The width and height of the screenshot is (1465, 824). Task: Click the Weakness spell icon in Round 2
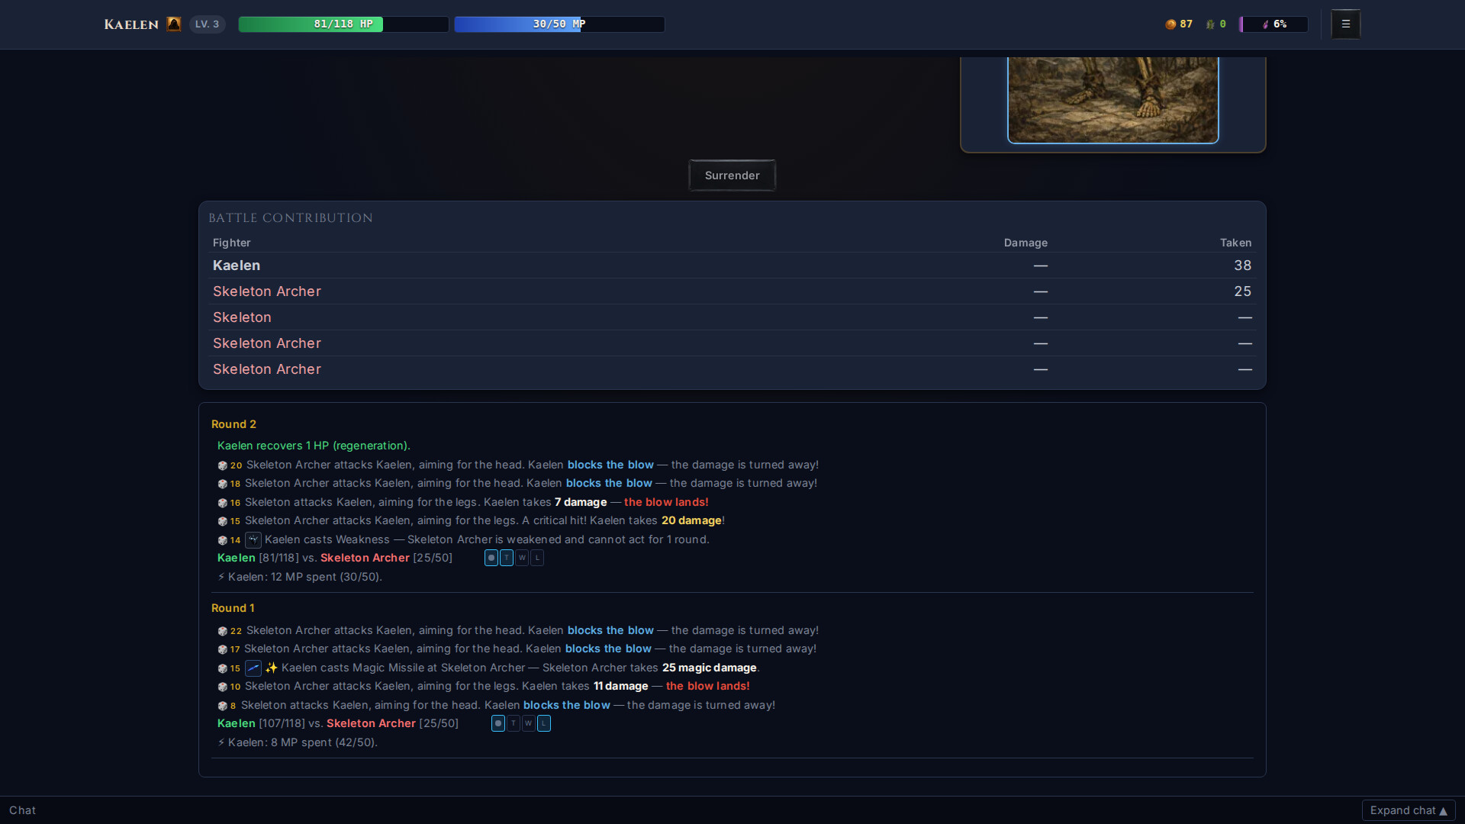253,539
